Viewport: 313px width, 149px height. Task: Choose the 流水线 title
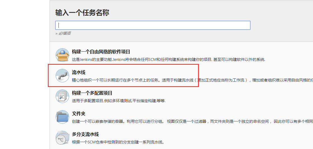[x=79, y=73]
